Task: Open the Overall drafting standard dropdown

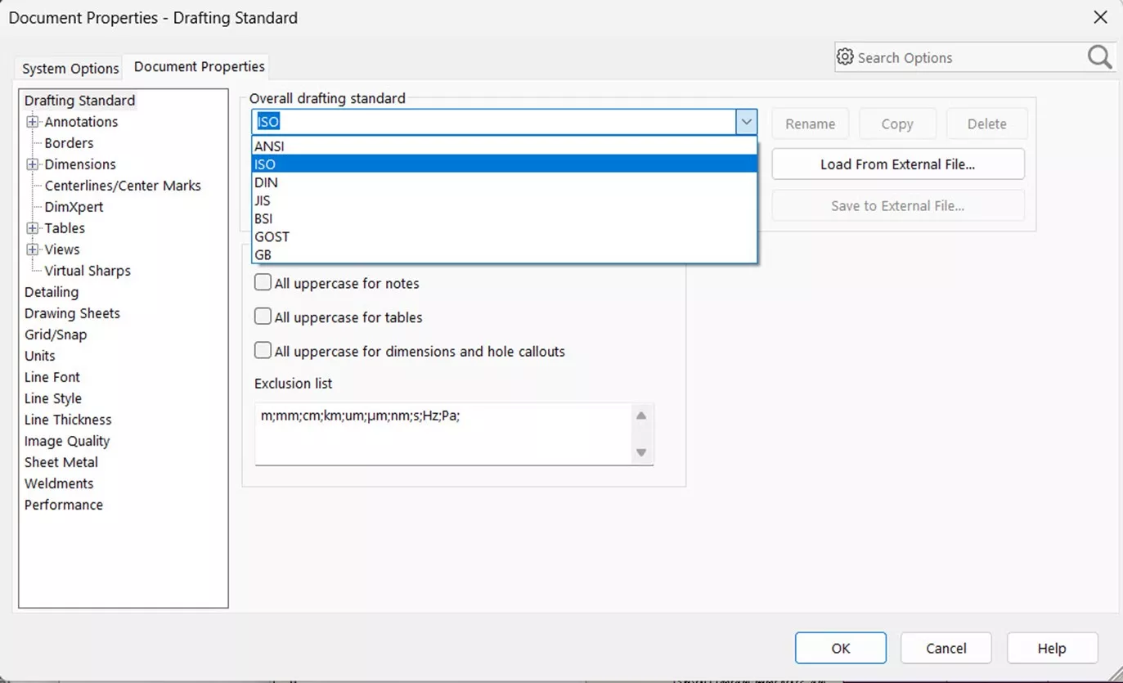Action: 745,121
